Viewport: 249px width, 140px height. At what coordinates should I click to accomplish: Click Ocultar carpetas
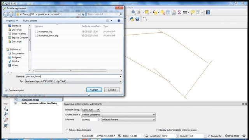click(15, 90)
